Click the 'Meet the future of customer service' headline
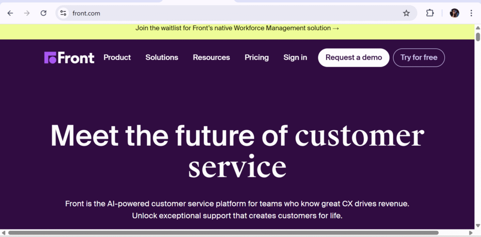The height and width of the screenshot is (237, 481). click(x=237, y=151)
